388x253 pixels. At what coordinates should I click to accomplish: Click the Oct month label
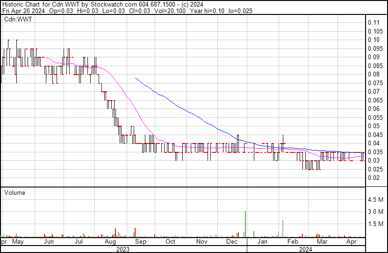pos(170,242)
